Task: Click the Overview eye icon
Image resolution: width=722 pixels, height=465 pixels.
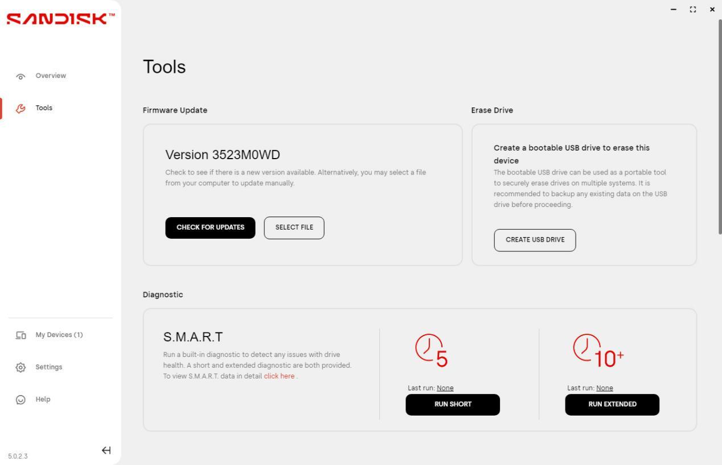Action: click(x=20, y=76)
